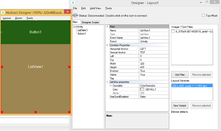Click the bottom-center resize handle of ListView1

36,112
